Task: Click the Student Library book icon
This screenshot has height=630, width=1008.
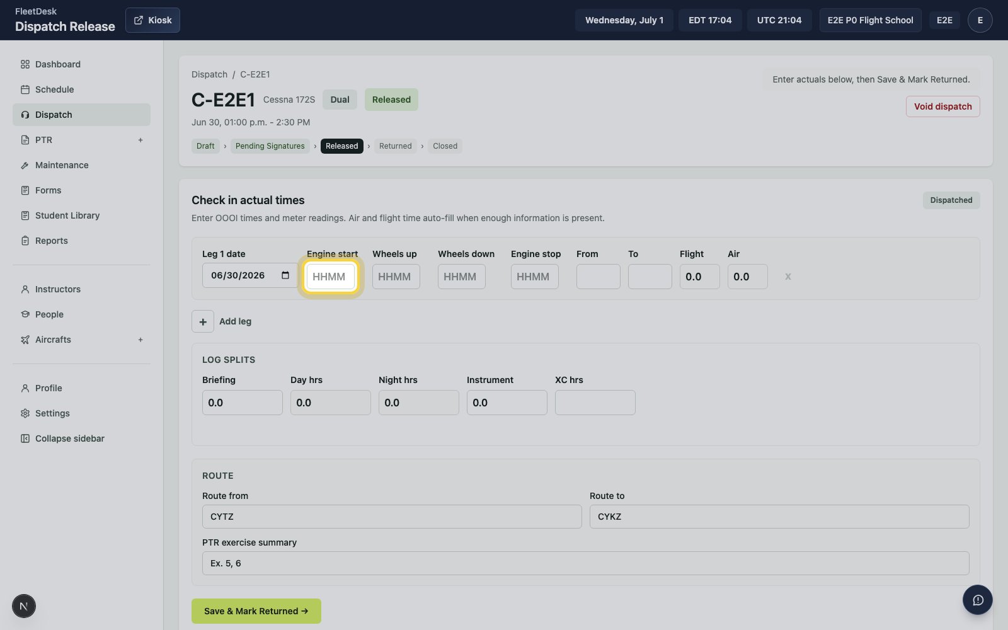Action: point(25,215)
